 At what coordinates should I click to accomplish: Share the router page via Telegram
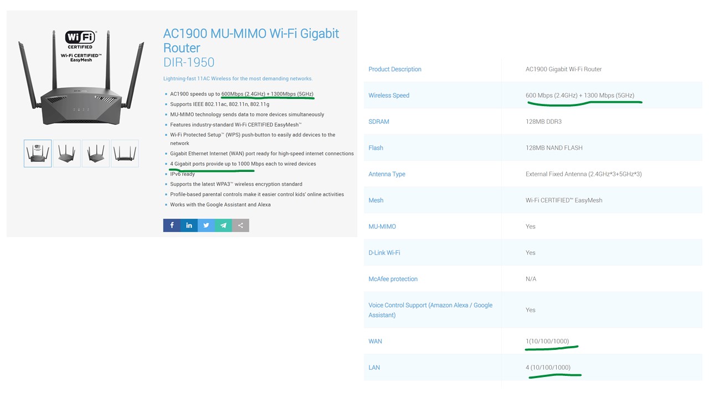click(x=223, y=226)
